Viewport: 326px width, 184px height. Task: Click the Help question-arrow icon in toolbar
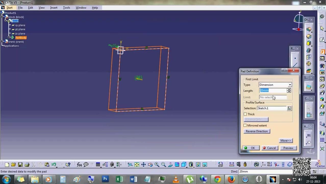click(x=68, y=165)
